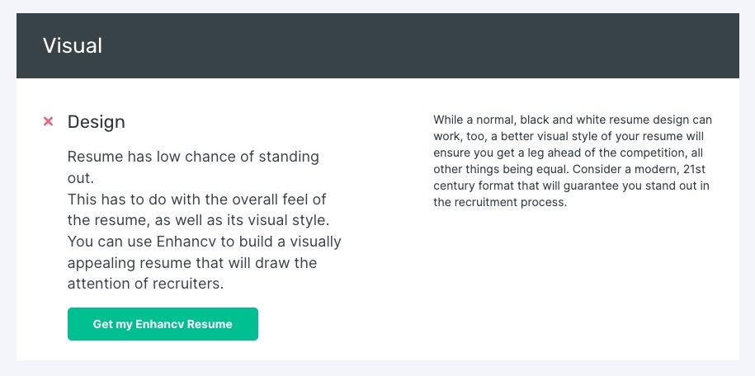The height and width of the screenshot is (376, 755).
Task: Click 'Resume has low chance of standing' line
Action: pyautogui.click(x=193, y=157)
